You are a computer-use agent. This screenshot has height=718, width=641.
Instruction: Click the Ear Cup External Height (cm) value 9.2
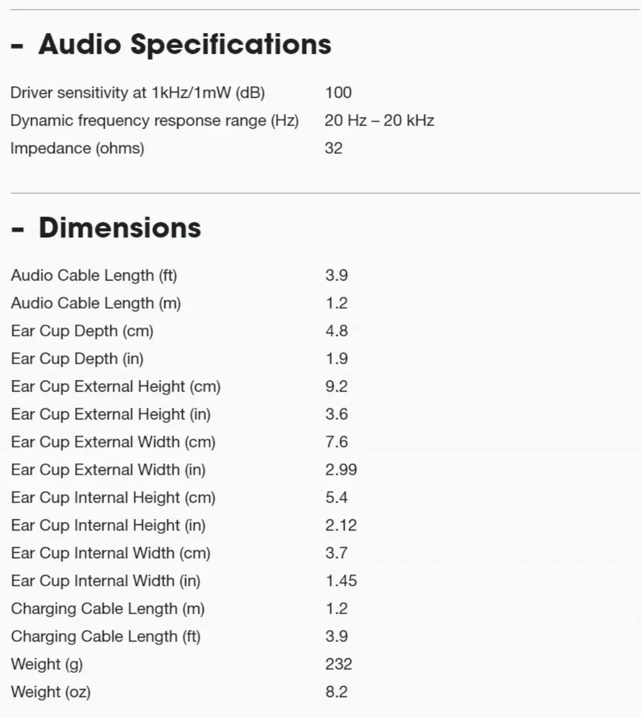[337, 386]
